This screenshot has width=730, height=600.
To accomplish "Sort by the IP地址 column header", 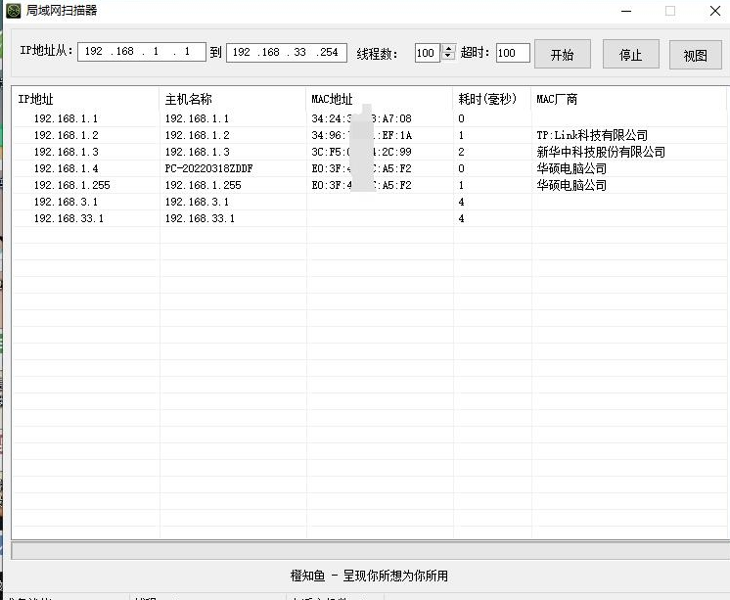I will click(x=86, y=99).
